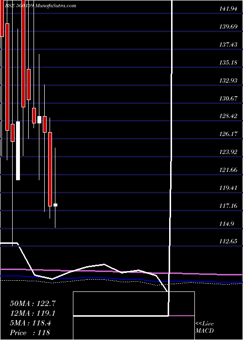Viewport: 243px width, 340px height.
Task: Click the long red candle ending near 117.16
Action: [x=50, y=169]
